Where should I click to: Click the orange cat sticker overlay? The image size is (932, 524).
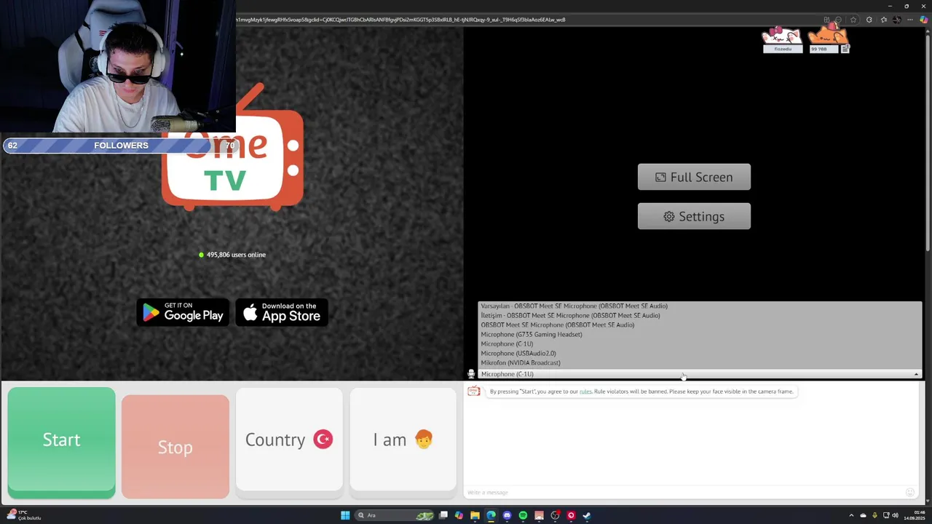pos(828,33)
